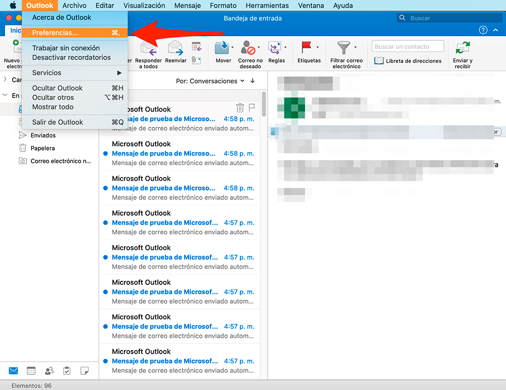Viewport: 506px width, 390px height.
Task: Switch to Notes view icon
Action: [85, 371]
